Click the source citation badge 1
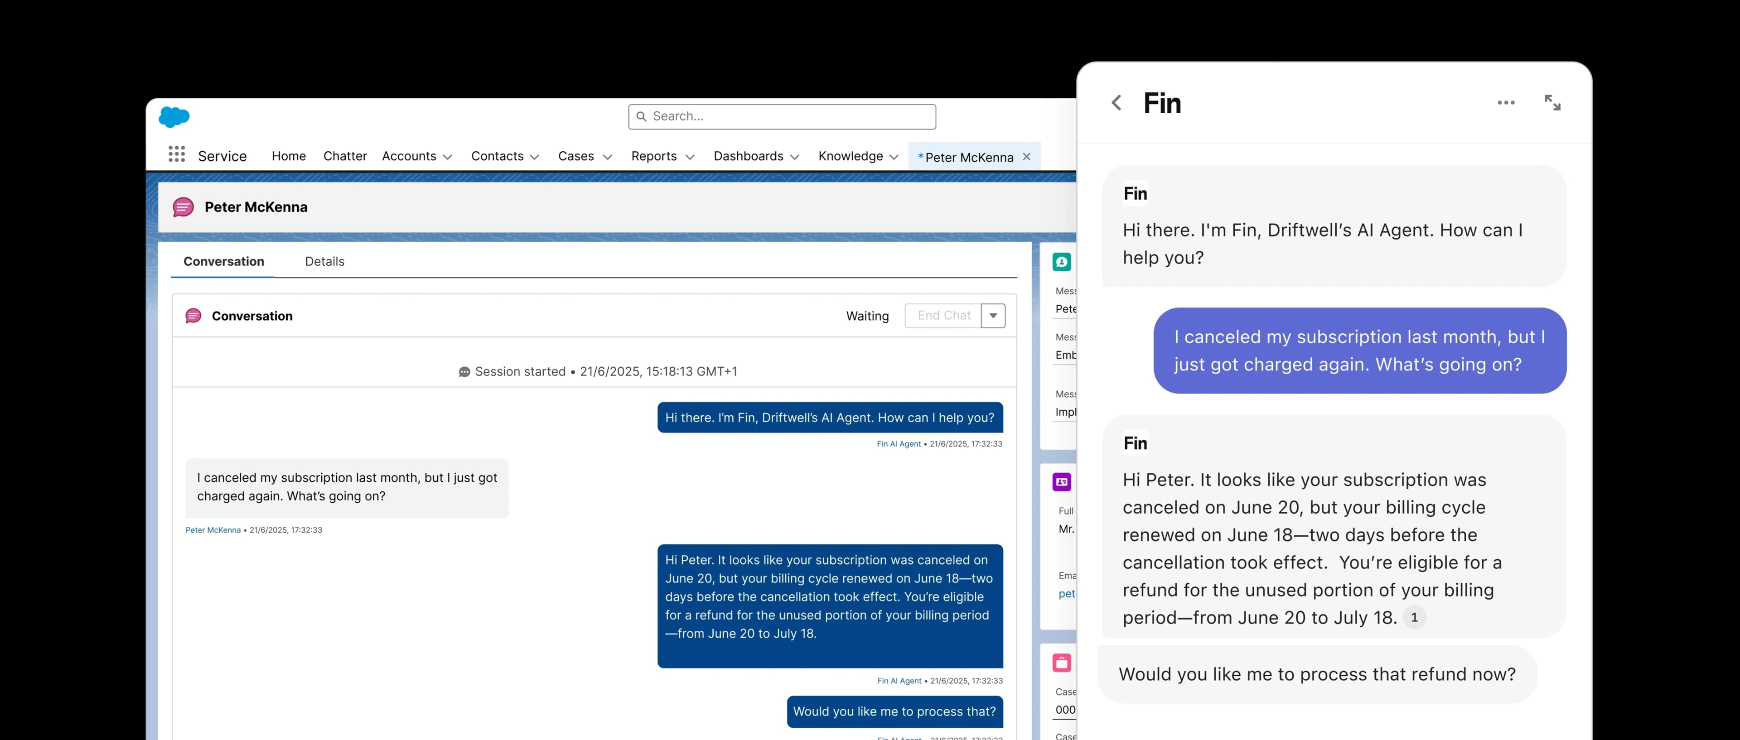Screen dimensions: 1740x740 [1414, 618]
